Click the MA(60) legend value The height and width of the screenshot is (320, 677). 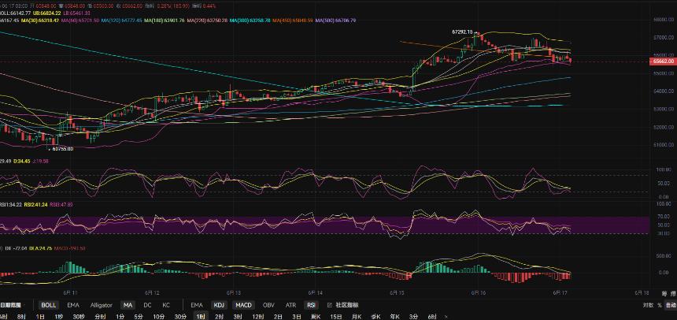click(81, 20)
